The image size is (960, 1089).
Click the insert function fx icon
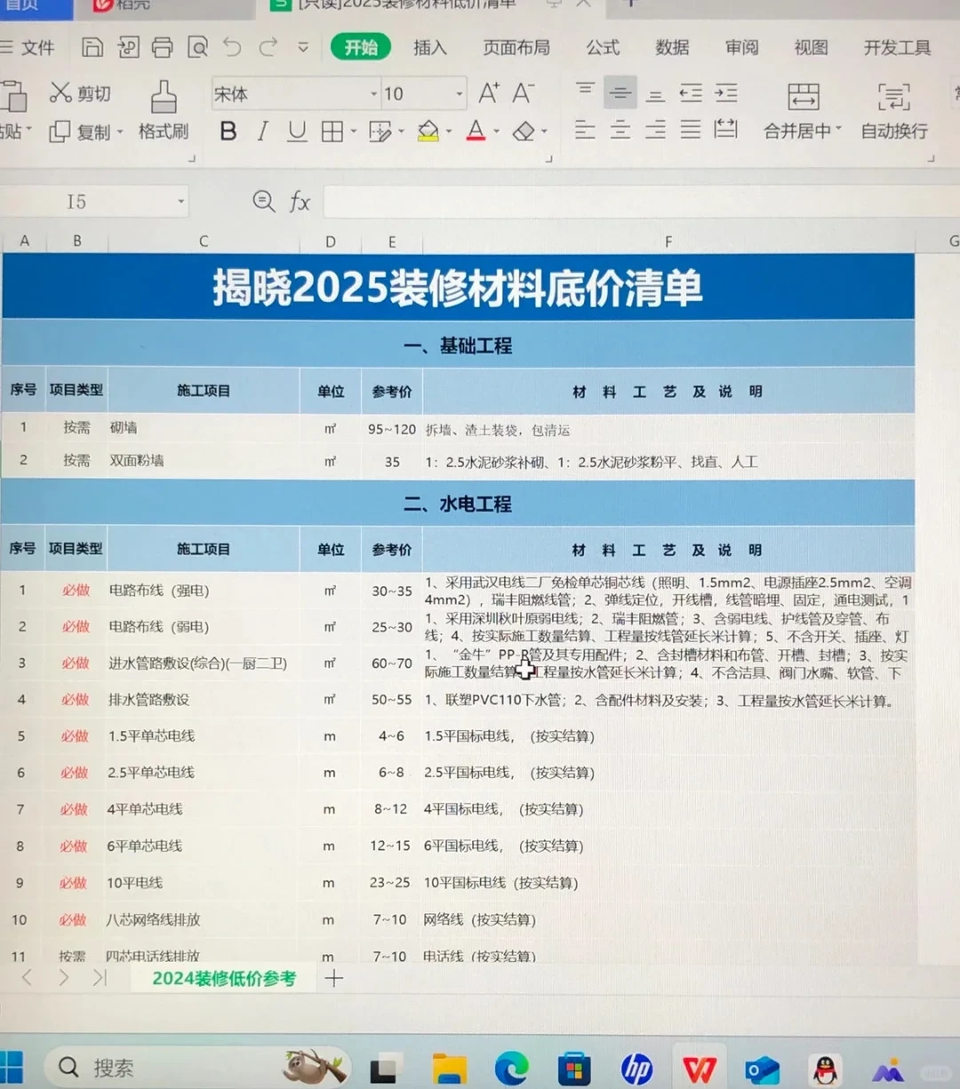[x=300, y=202]
